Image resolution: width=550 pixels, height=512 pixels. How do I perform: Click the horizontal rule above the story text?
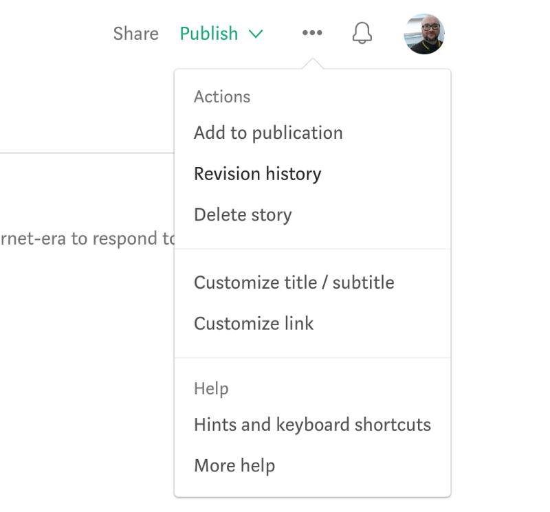(x=87, y=153)
